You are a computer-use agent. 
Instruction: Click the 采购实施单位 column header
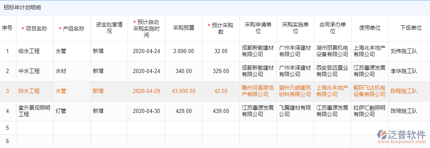coord(295,29)
